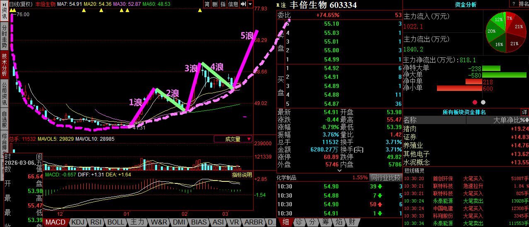Screen dimensions: 529x227
Task: Open the 公司资讯 sidebar tab
Action: click(x=4, y=94)
